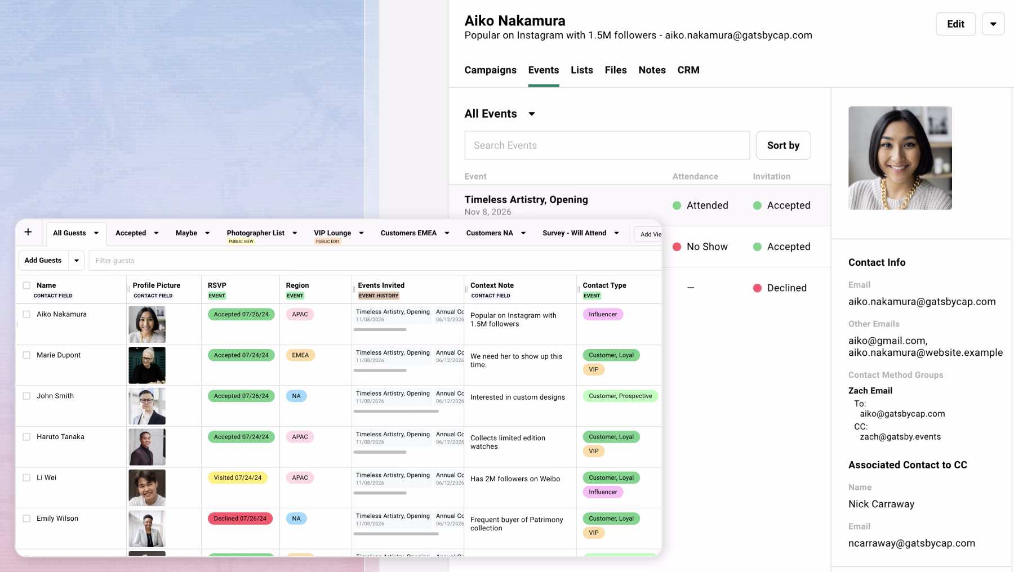Screen dimensions: 1014x572
Task: Focus the Search Events field
Action: coord(607,145)
